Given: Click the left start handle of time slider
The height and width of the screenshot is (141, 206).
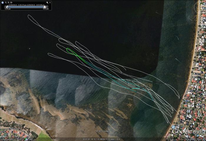Looking at the screenshot, I should pos(7,6).
